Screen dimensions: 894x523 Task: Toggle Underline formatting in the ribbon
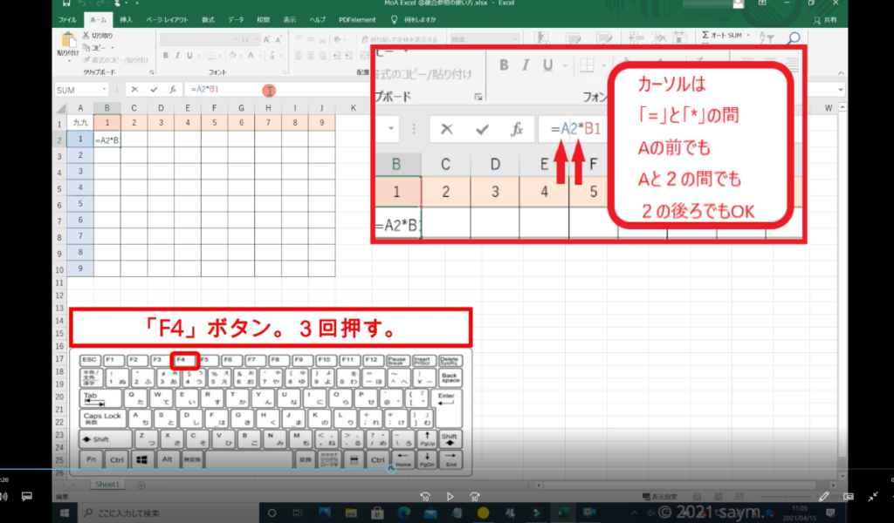189,55
